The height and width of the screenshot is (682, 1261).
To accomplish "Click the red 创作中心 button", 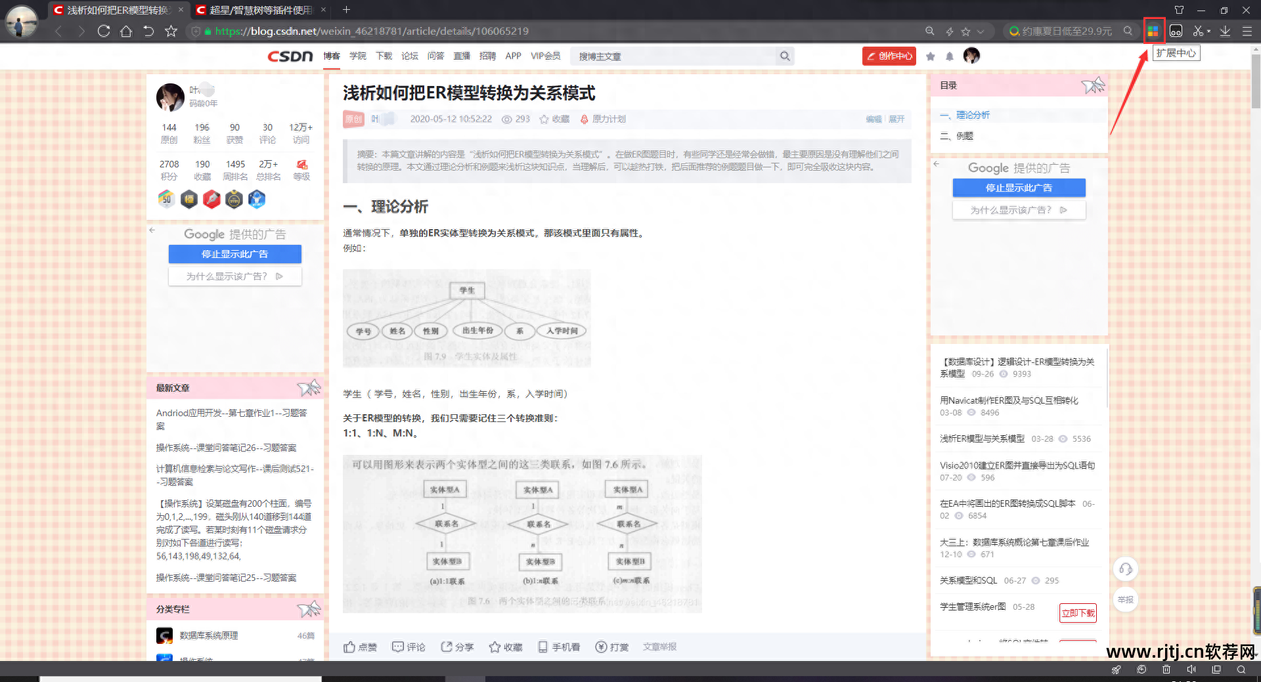I will (x=889, y=56).
